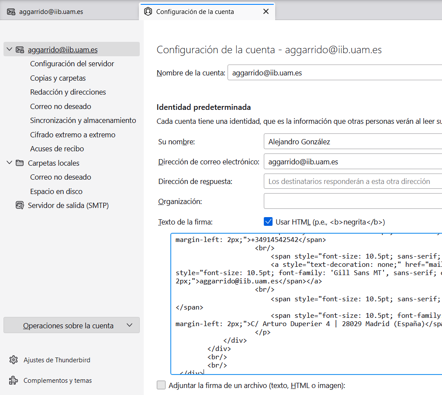Collapse the aggarrido@iib.uam.es account tree

[9, 50]
